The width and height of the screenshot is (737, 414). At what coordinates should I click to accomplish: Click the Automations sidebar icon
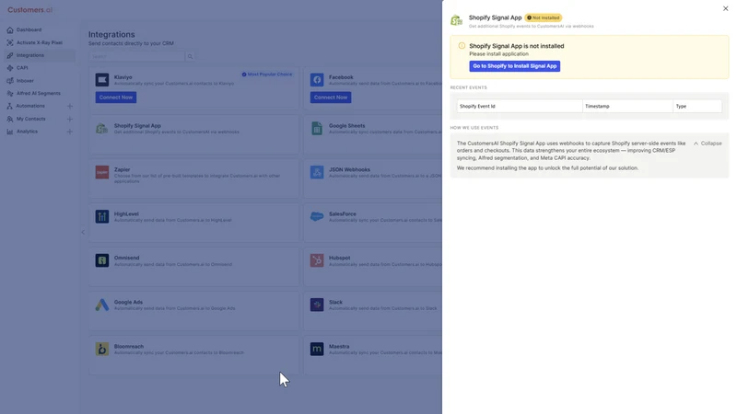point(10,106)
